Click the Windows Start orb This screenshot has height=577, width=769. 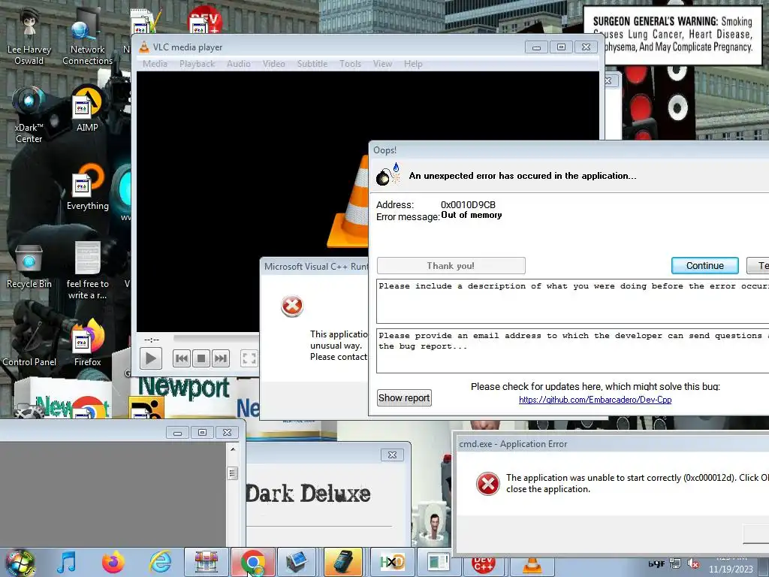click(20, 563)
